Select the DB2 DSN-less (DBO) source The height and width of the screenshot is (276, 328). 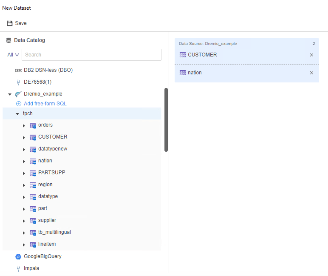click(48, 70)
